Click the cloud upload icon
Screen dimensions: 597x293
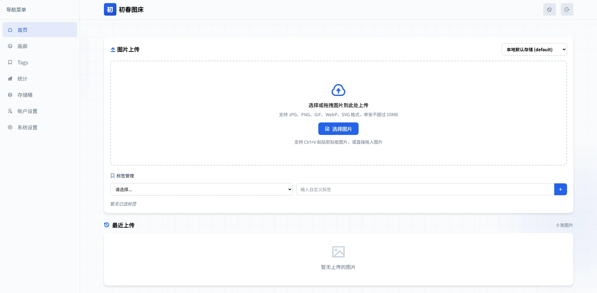click(x=338, y=90)
